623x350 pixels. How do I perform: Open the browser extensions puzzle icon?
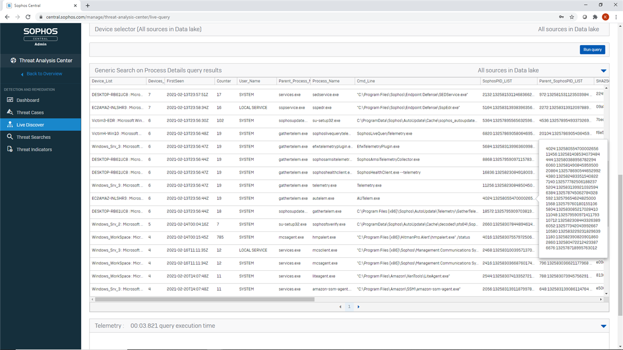595,17
